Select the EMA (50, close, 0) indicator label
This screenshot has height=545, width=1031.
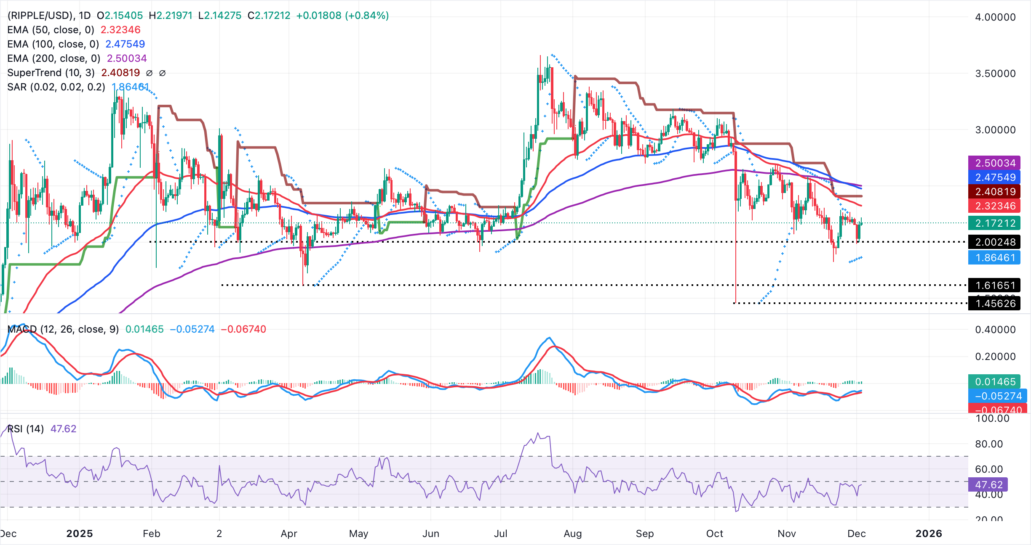coord(51,29)
